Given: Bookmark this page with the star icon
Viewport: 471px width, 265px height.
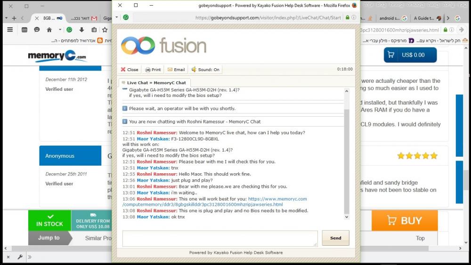Looking at the screenshot, I should 105,30.
